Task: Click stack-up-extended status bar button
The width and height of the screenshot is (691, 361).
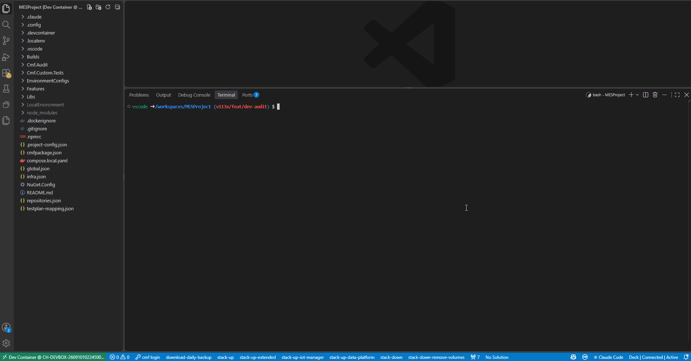Action: [258, 357]
